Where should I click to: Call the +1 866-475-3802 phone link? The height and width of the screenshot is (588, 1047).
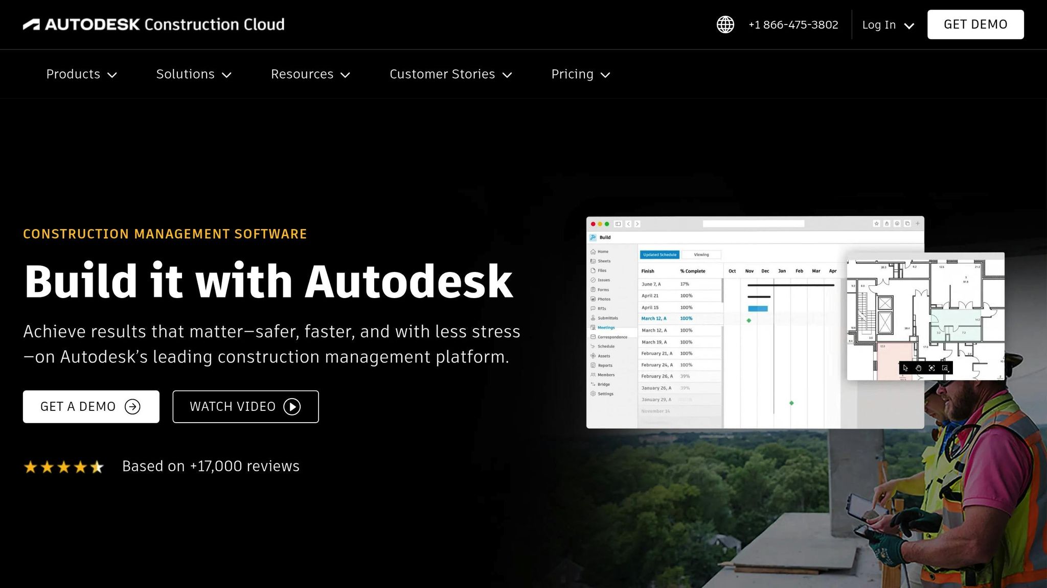point(793,24)
